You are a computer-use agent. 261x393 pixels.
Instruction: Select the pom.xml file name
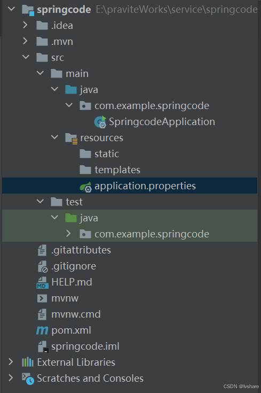pyautogui.click(x=71, y=330)
